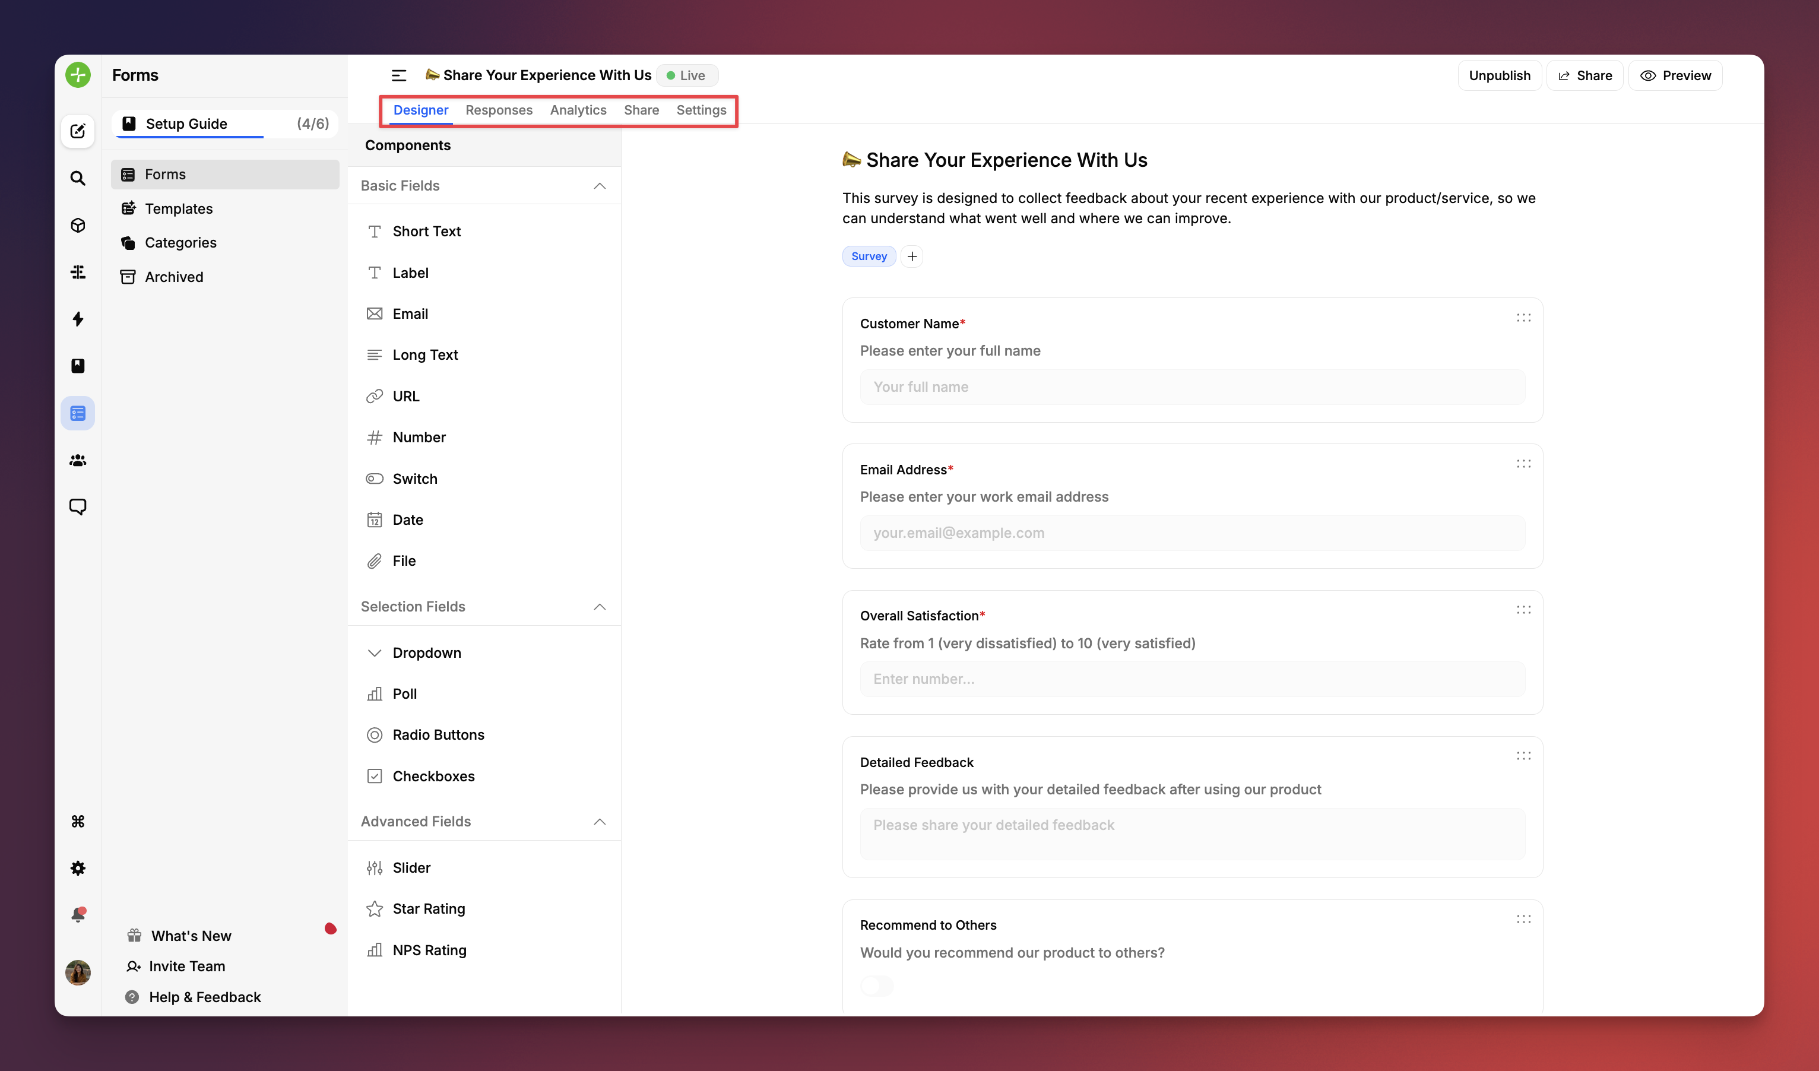Open the settings gear icon in sidebar
Image resolution: width=1819 pixels, height=1071 pixels.
click(77, 868)
